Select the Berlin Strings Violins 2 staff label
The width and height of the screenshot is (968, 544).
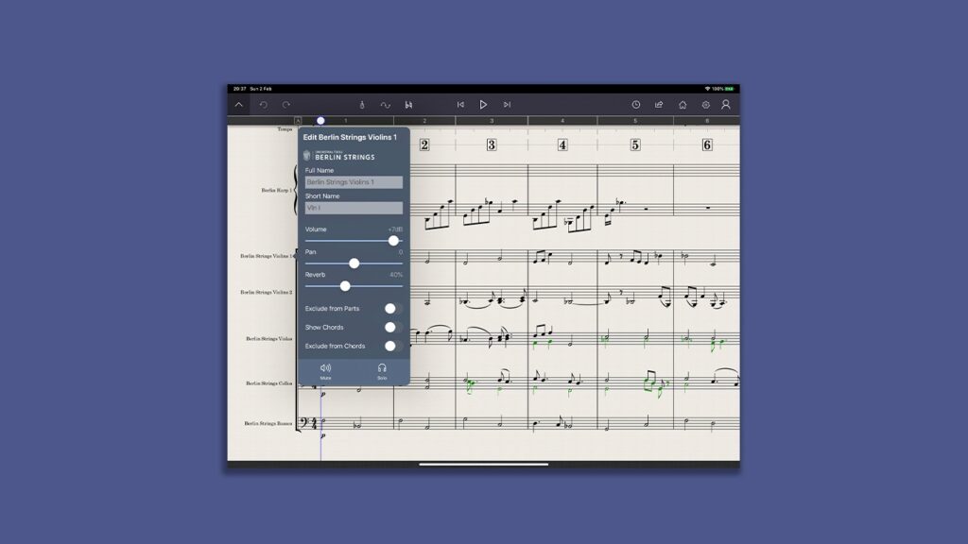tap(266, 293)
